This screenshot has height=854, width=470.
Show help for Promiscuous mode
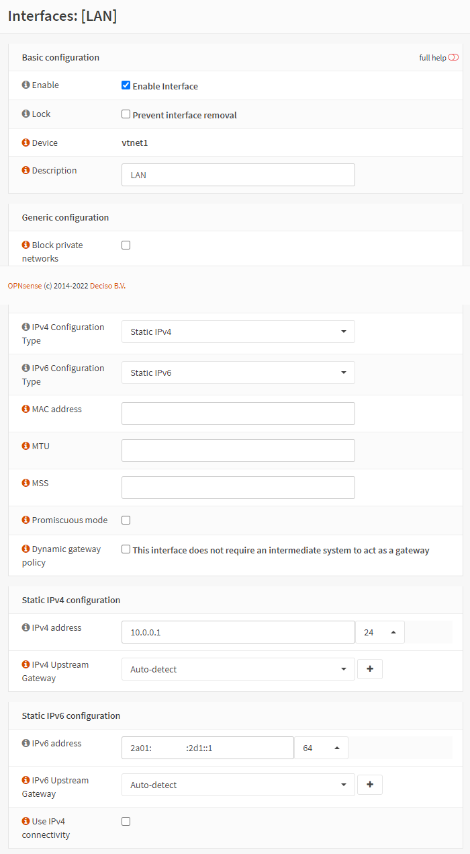tap(26, 520)
